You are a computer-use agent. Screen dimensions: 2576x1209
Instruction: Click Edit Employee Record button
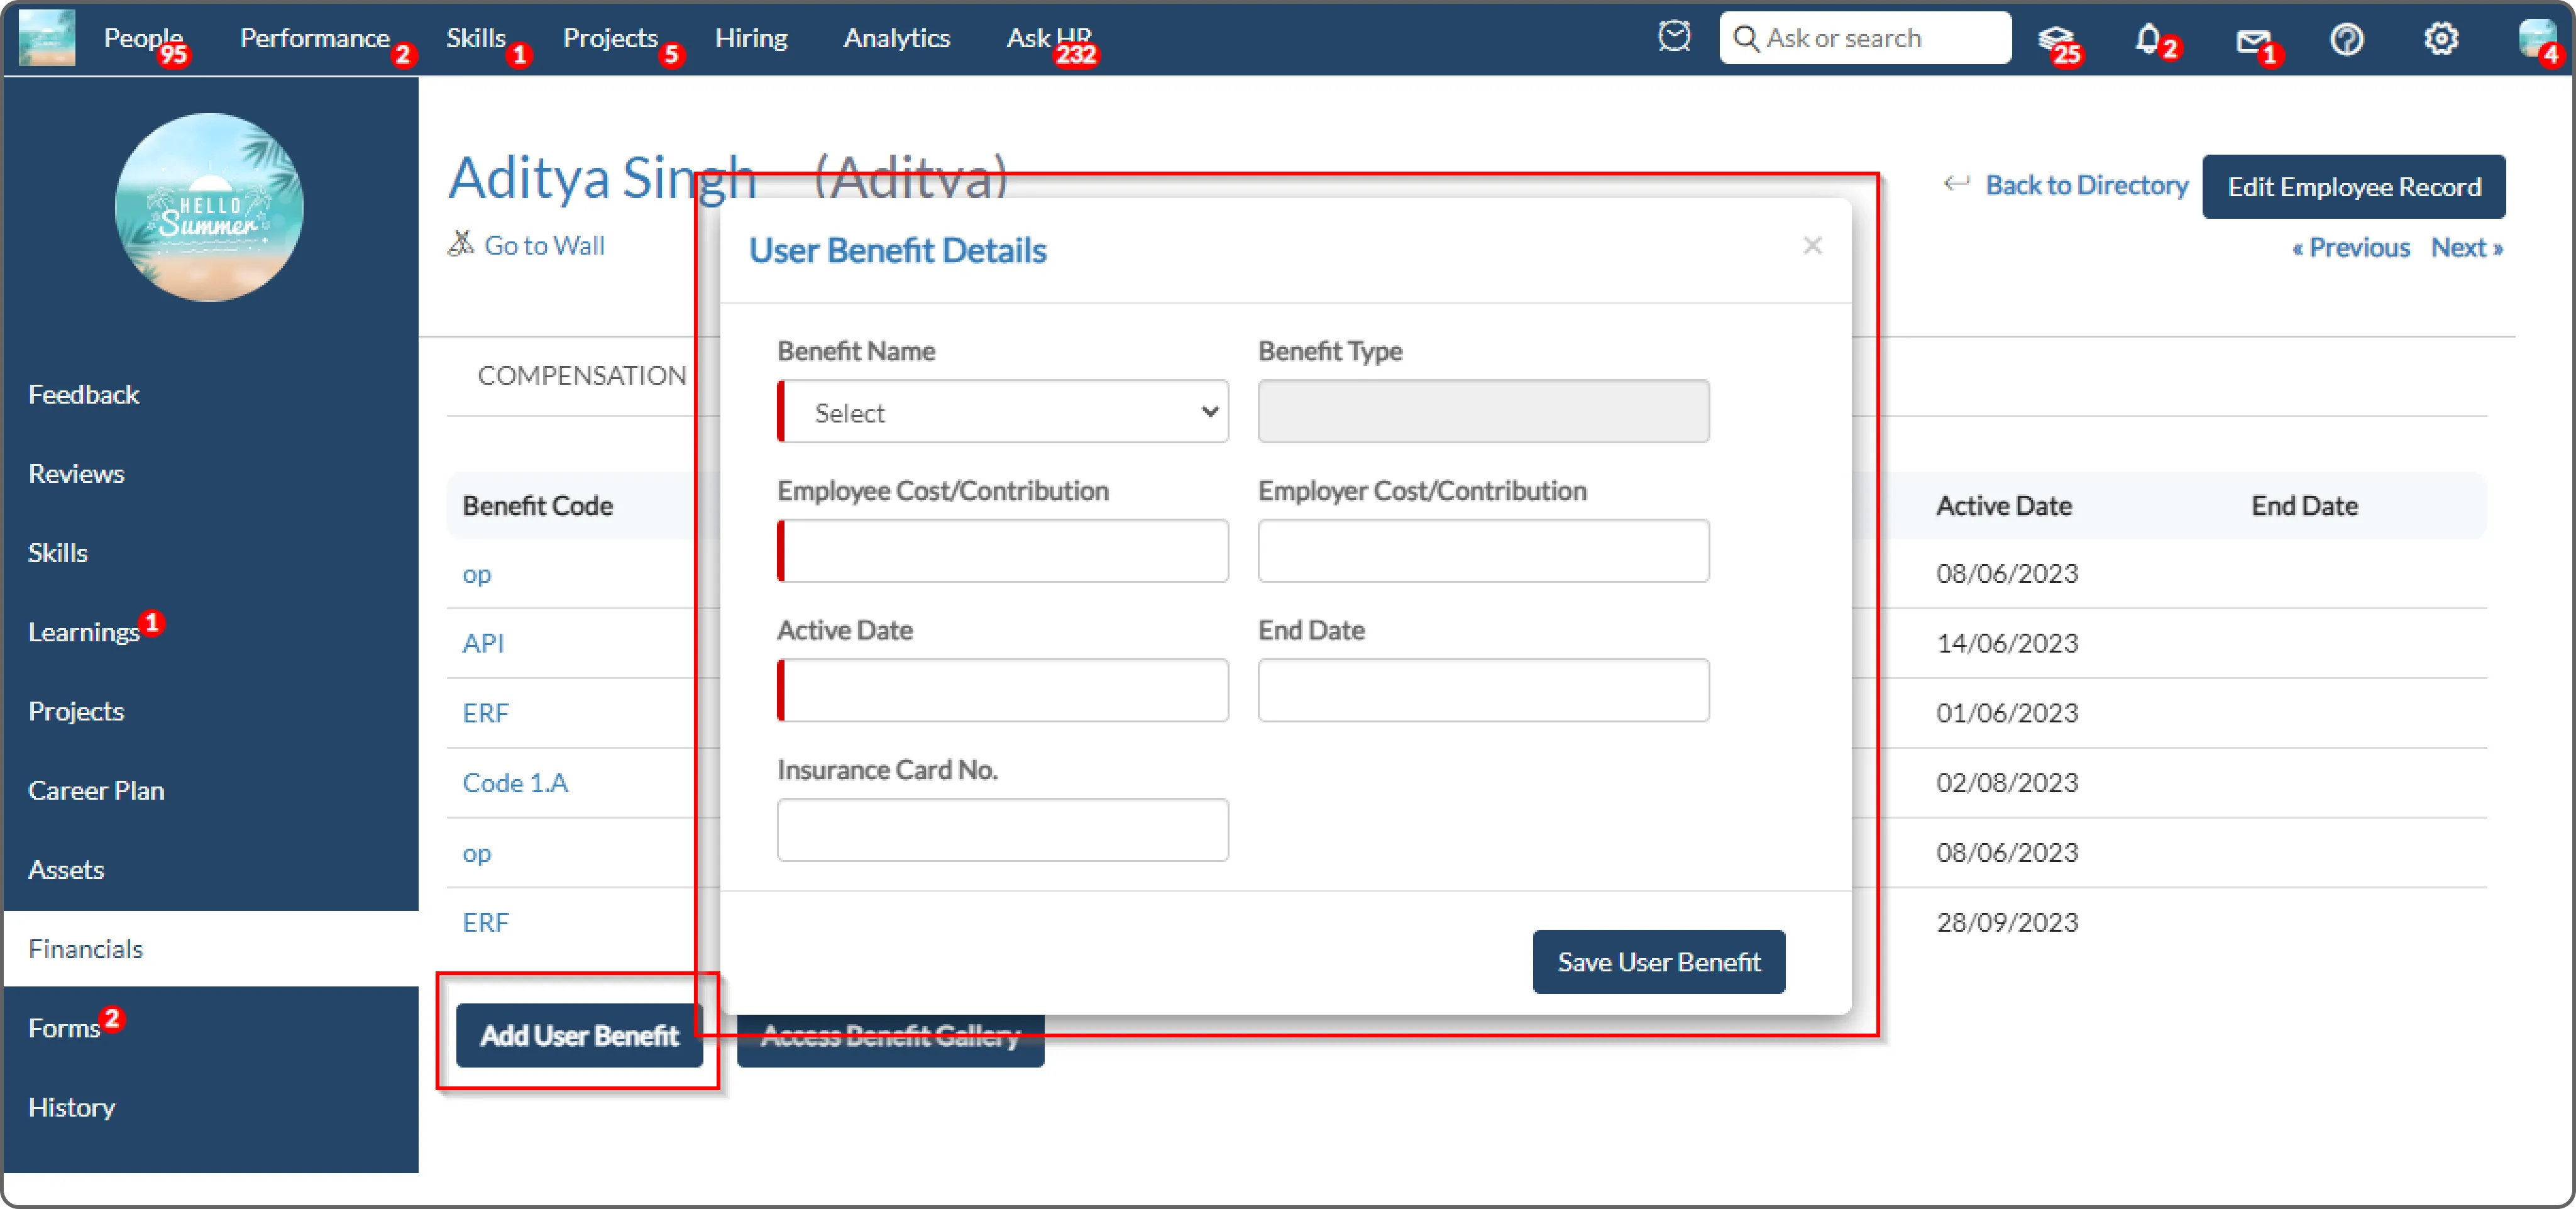2353,187
